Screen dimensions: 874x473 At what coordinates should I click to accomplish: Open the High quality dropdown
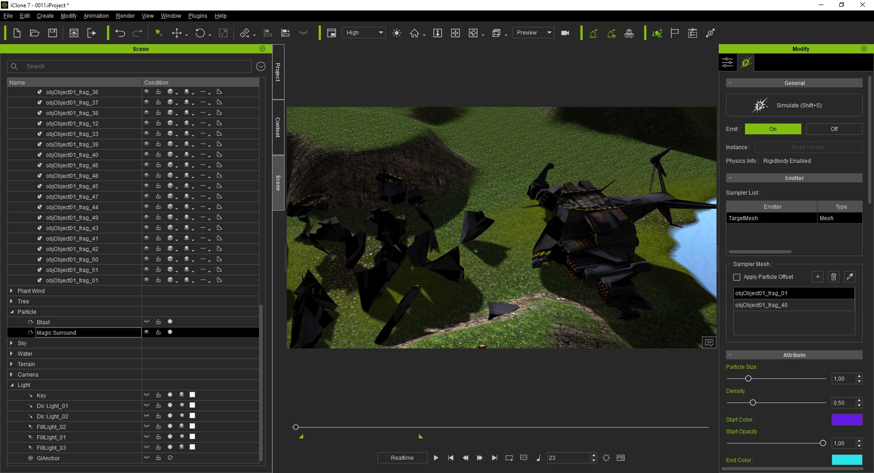(x=364, y=33)
